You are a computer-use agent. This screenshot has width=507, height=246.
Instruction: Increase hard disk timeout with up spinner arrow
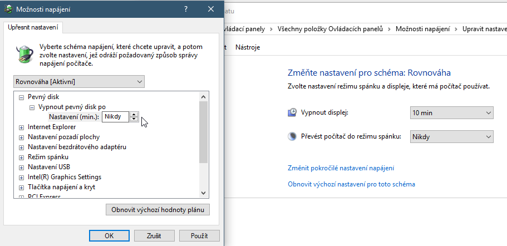pyautogui.click(x=134, y=115)
